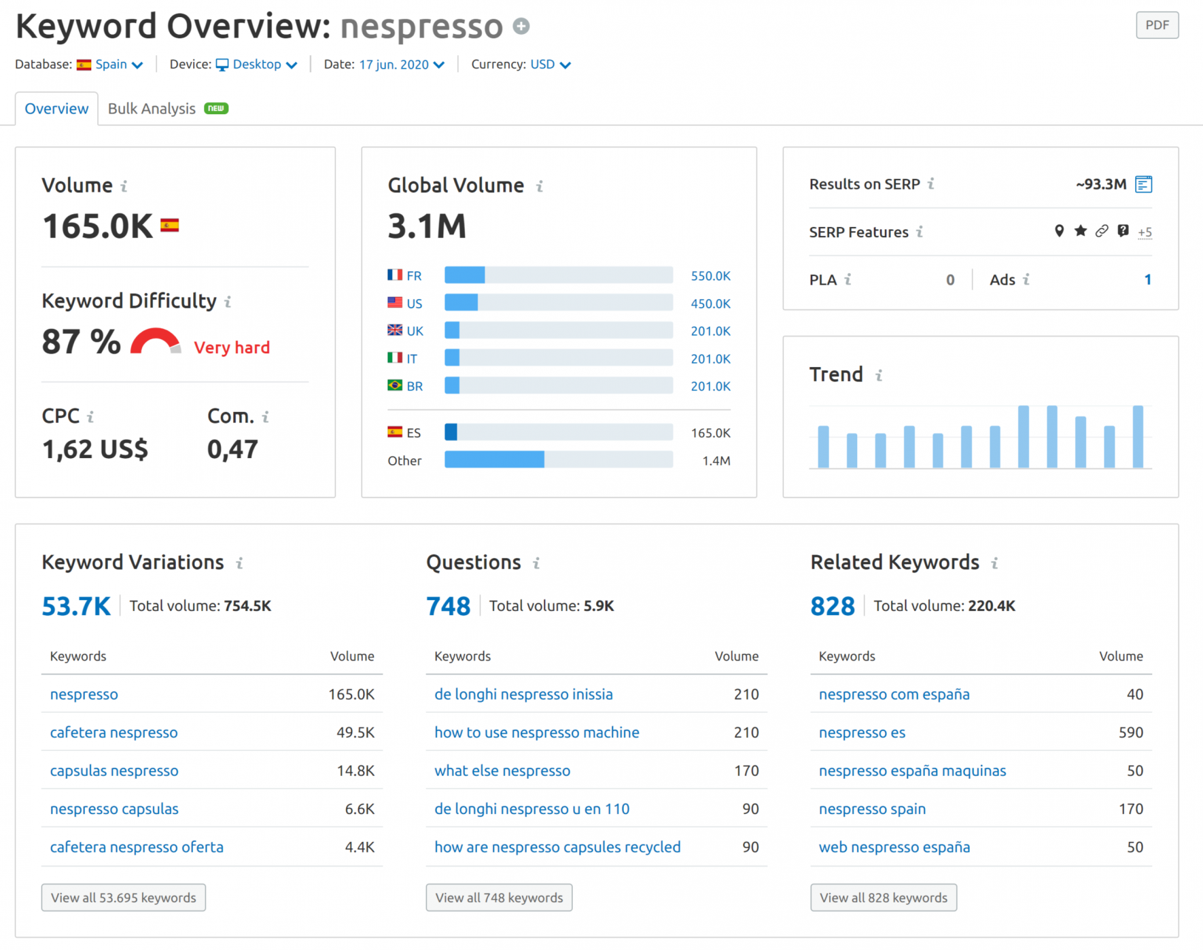Open info icon beside Questions heading
This screenshot has height=950, width=1203.
pyautogui.click(x=536, y=563)
